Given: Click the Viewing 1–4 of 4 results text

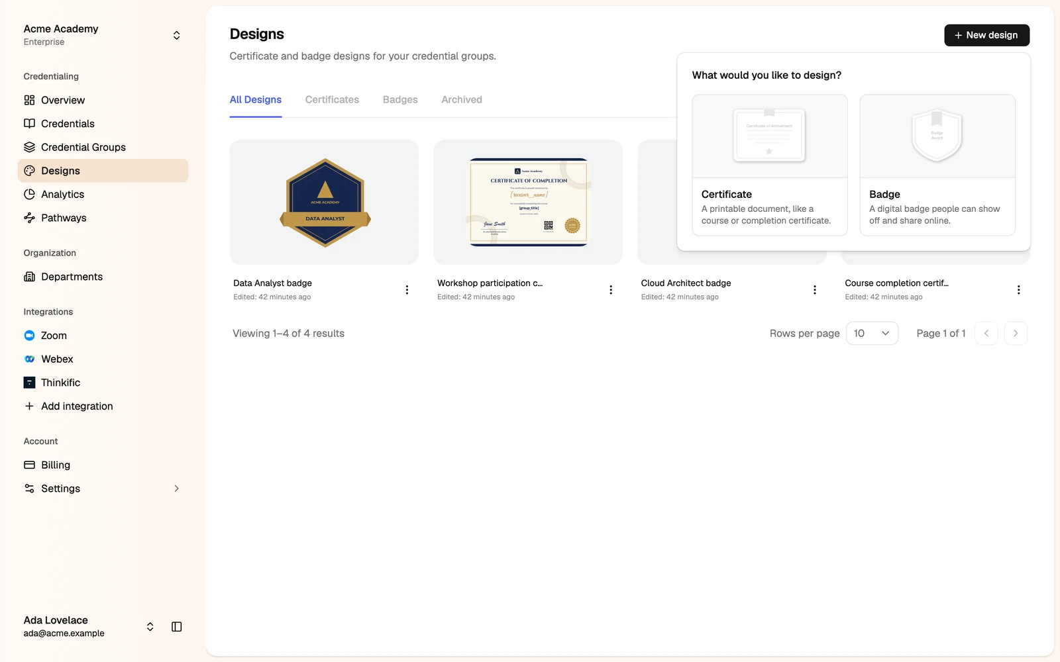Looking at the screenshot, I should 288,334.
